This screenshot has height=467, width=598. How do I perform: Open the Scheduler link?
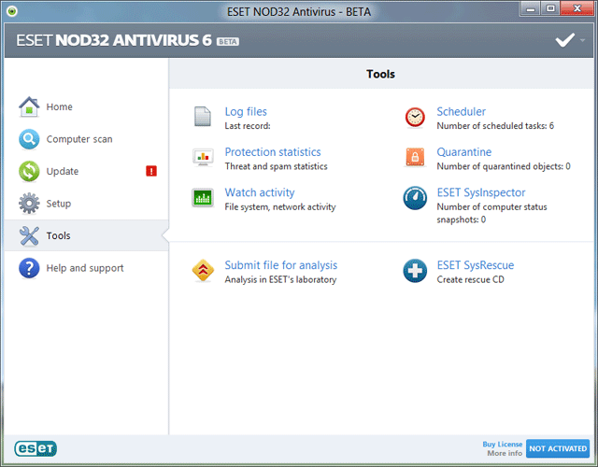click(x=461, y=112)
